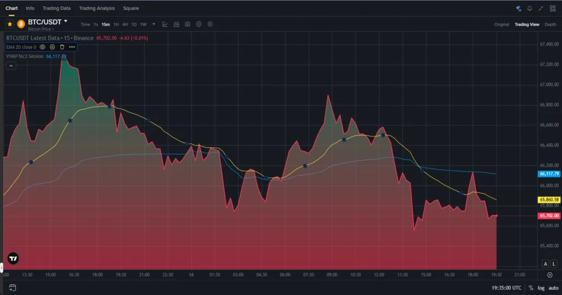Open the Trading Data tab
The height and width of the screenshot is (295, 562).
(x=57, y=8)
